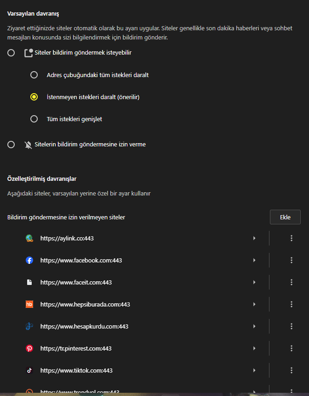Expand the facebook.com site details arrow
309x396 pixels.
pyautogui.click(x=254, y=260)
